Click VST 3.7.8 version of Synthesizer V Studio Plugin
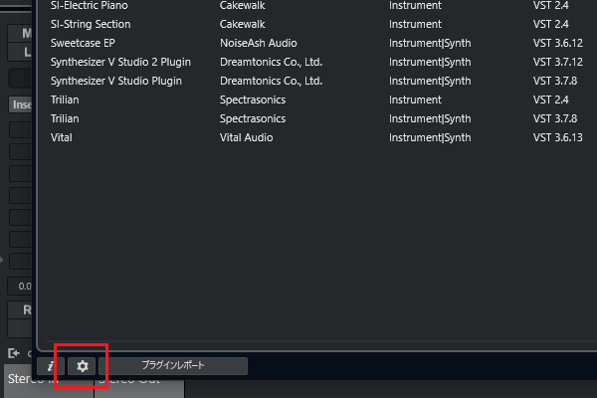597x398 pixels. coord(555,81)
